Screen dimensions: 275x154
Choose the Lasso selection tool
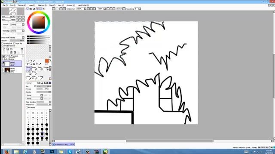31,61
